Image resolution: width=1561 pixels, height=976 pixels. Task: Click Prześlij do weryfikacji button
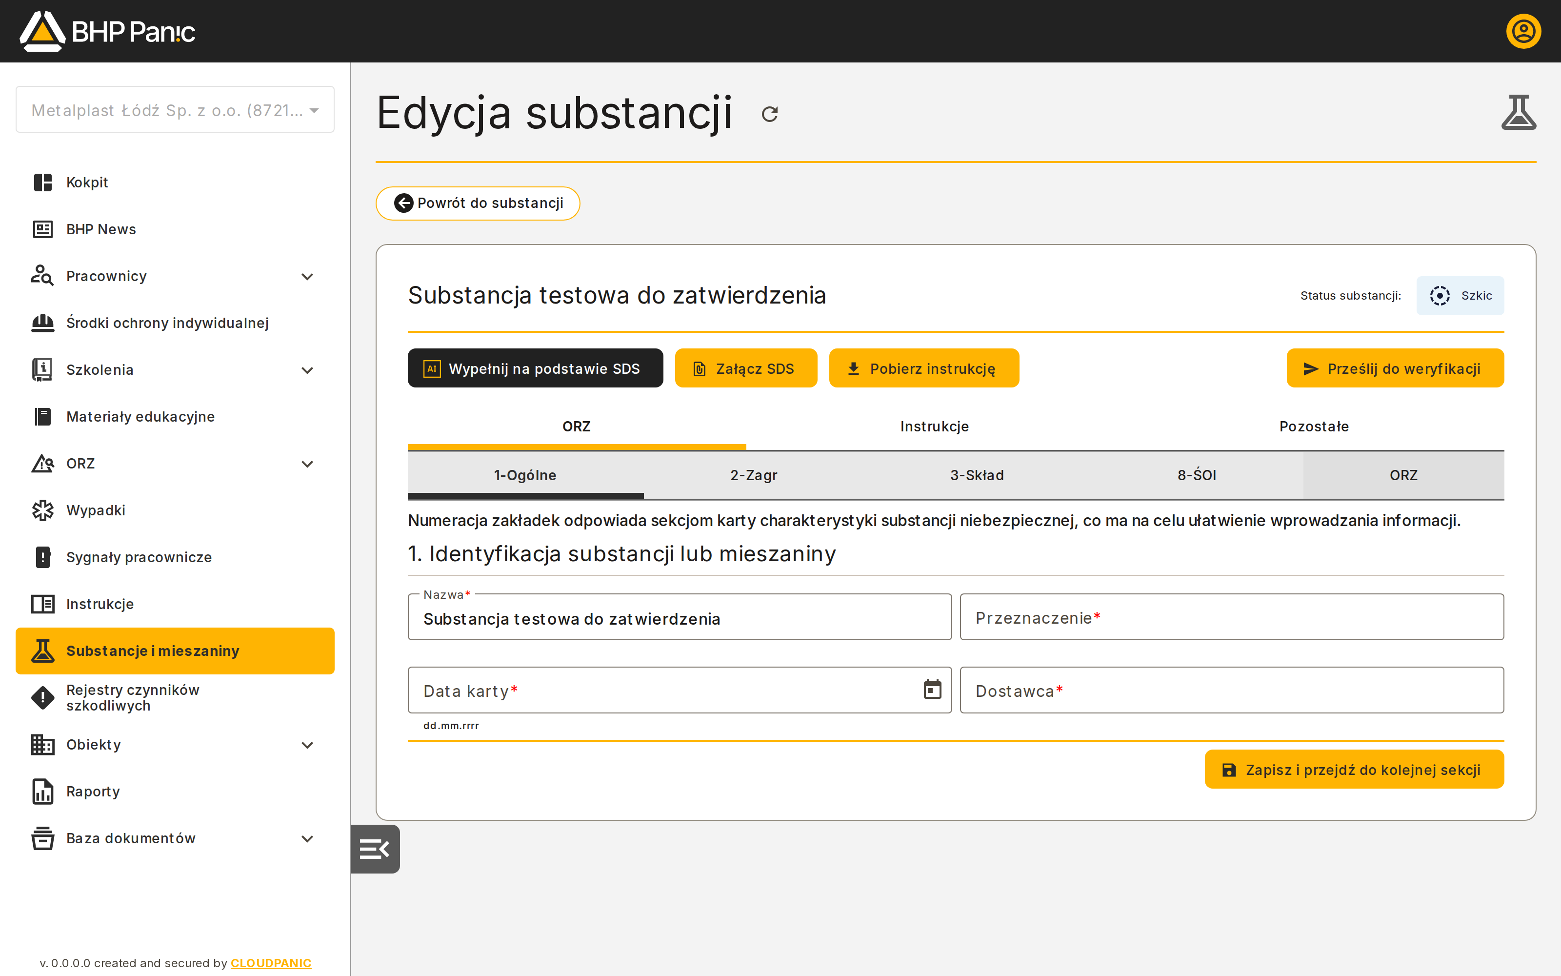(x=1395, y=368)
